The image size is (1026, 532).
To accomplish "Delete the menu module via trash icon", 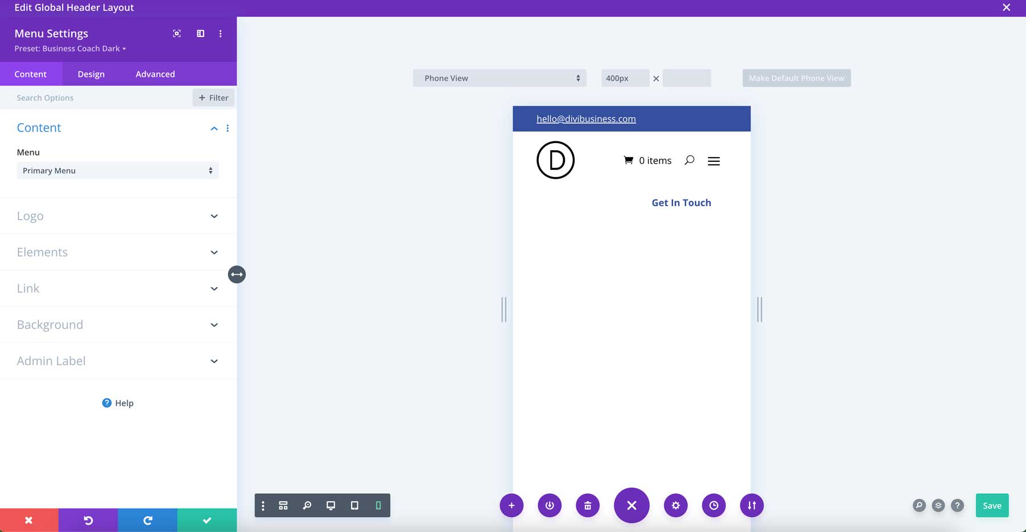I will [588, 505].
